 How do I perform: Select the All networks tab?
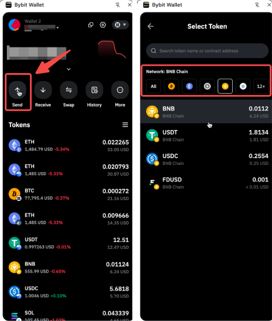(x=153, y=86)
